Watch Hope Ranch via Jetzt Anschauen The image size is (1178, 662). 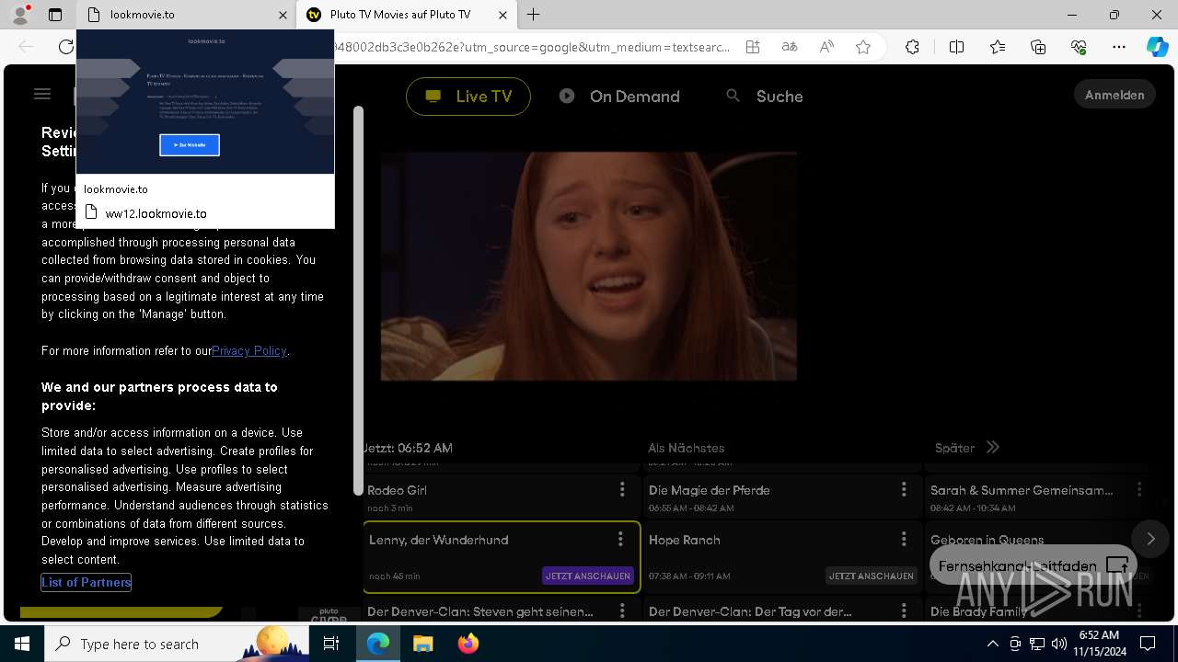[x=872, y=576]
